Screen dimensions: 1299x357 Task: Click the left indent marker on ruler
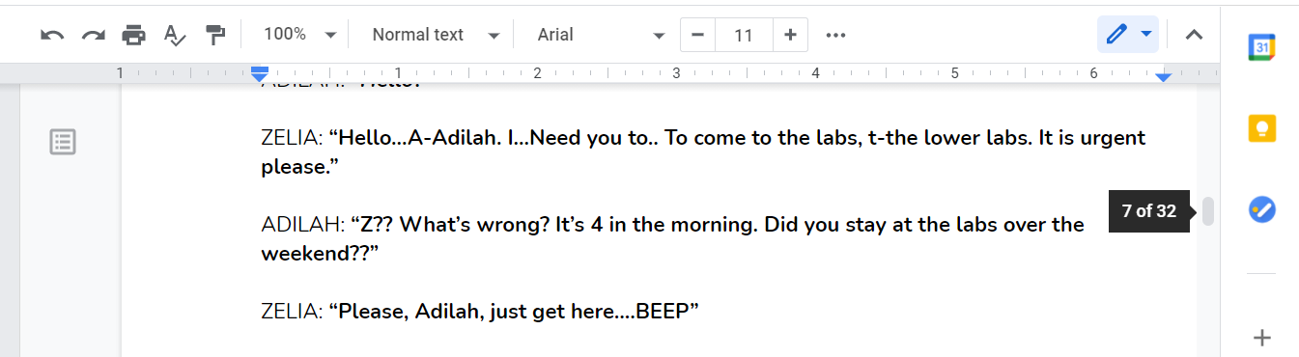tap(259, 74)
